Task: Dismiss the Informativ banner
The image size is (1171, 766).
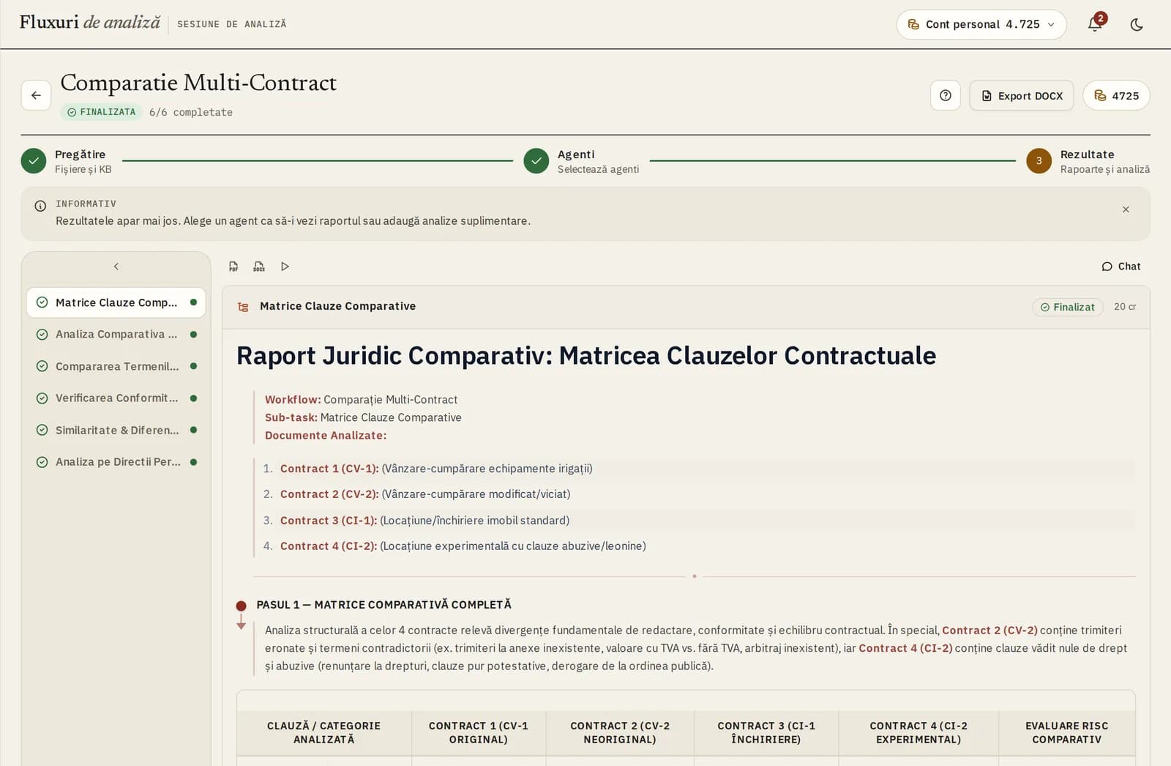Action: point(1126,209)
